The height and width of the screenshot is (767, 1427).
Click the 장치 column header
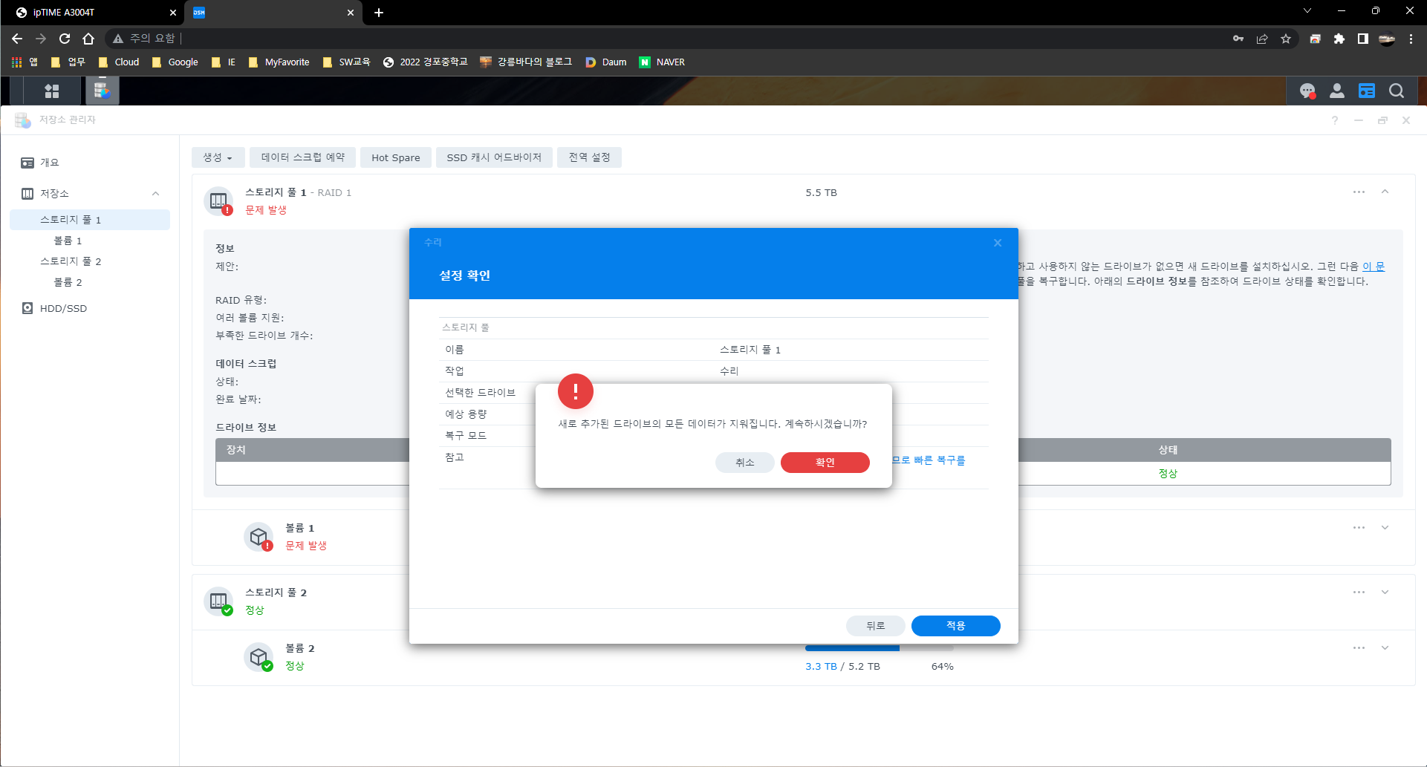point(313,450)
